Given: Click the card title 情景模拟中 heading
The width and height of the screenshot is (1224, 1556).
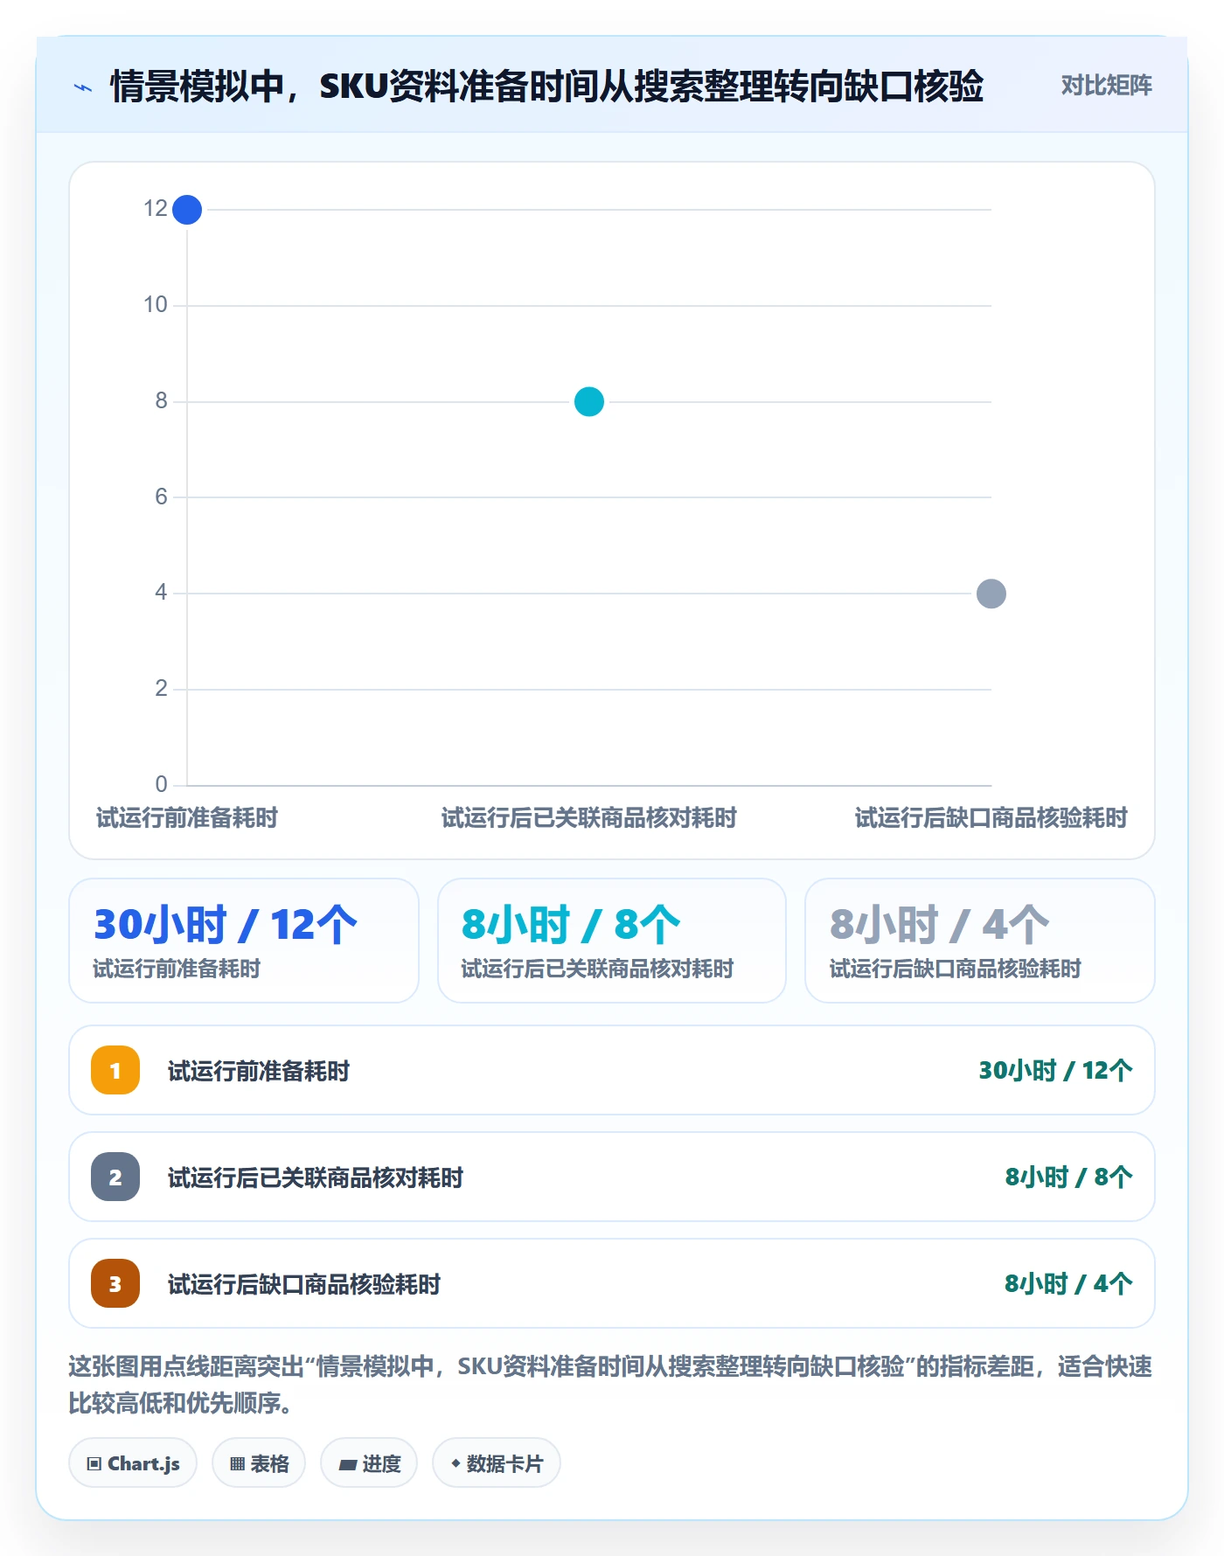Looking at the screenshot, I should point(546,87).
